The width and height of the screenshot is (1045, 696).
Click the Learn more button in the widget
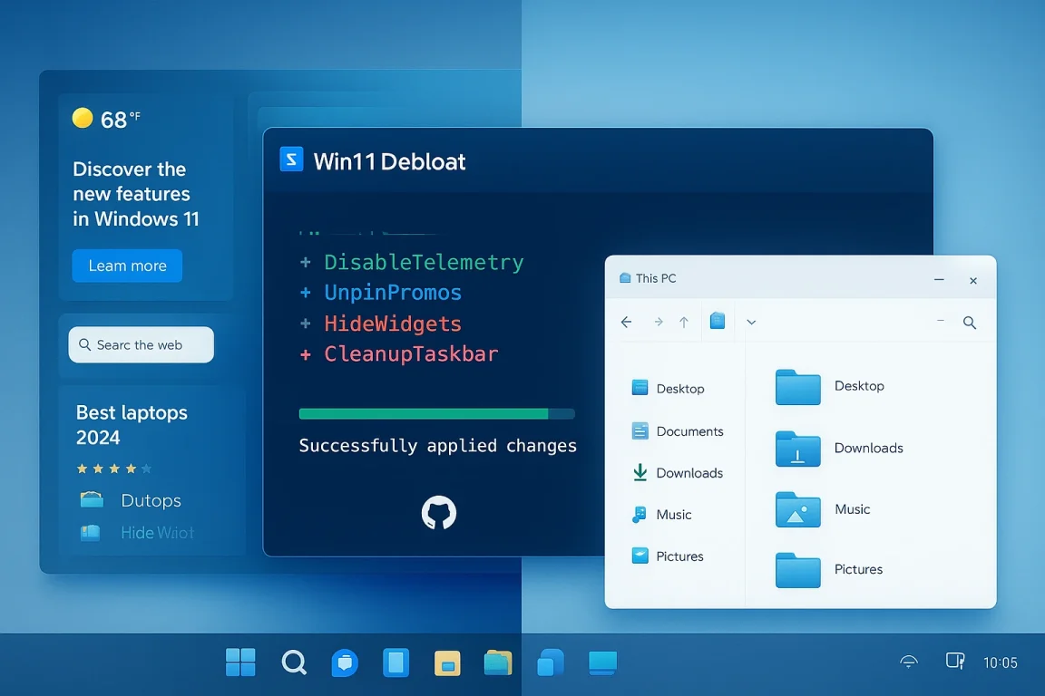tap(127, 266)
